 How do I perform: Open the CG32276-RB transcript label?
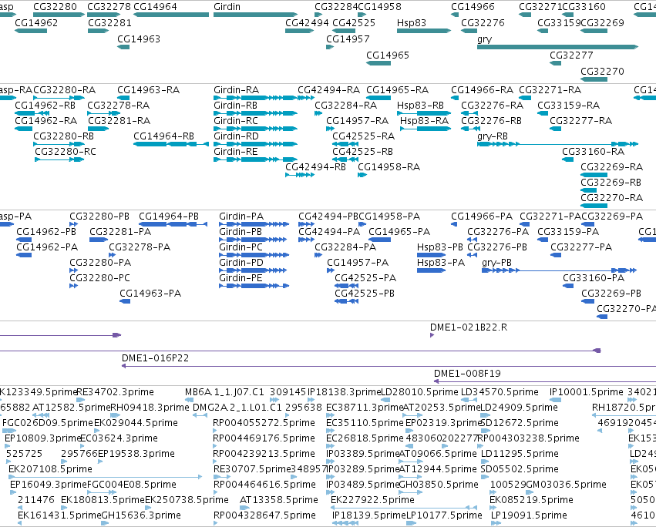491,121
